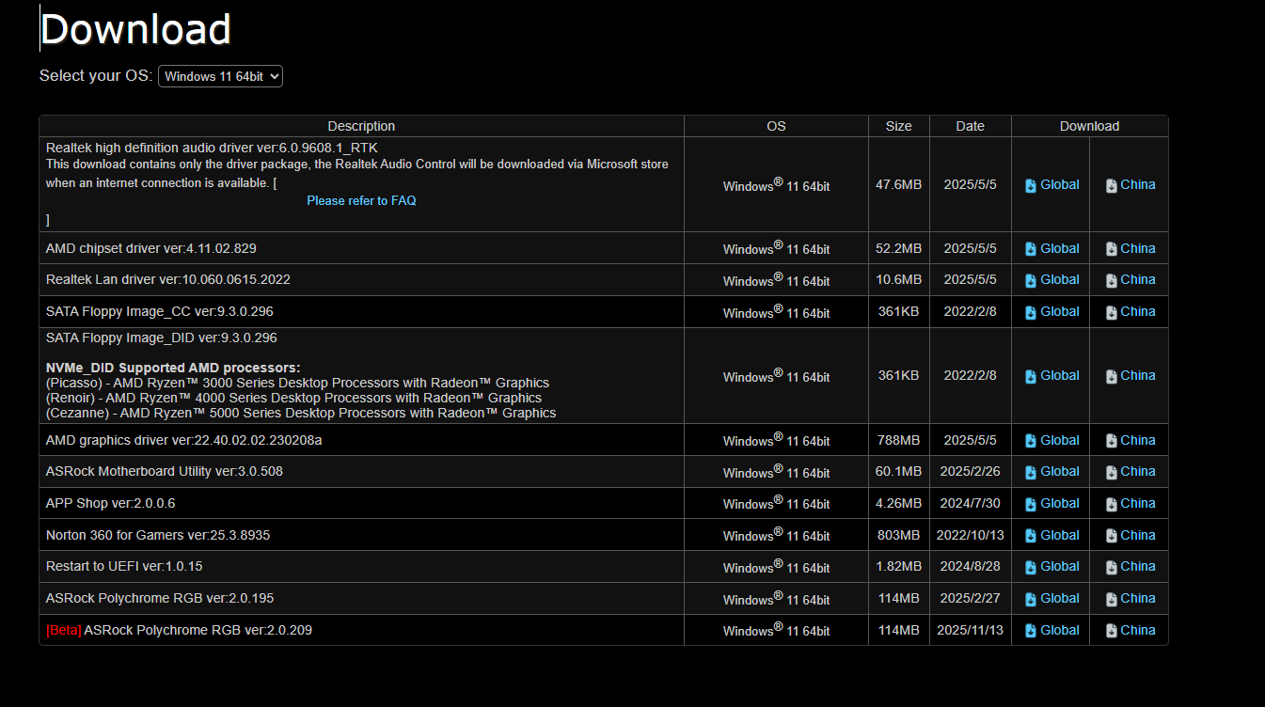The width and height of the screenshot is (1265, 707).
Task: Click the 10.6MB size cell
Action: pyautogui.click(x=899, y=280)
